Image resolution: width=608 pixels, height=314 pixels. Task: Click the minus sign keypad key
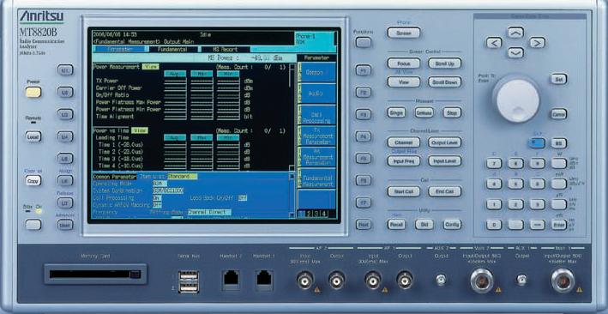(537, 224)
